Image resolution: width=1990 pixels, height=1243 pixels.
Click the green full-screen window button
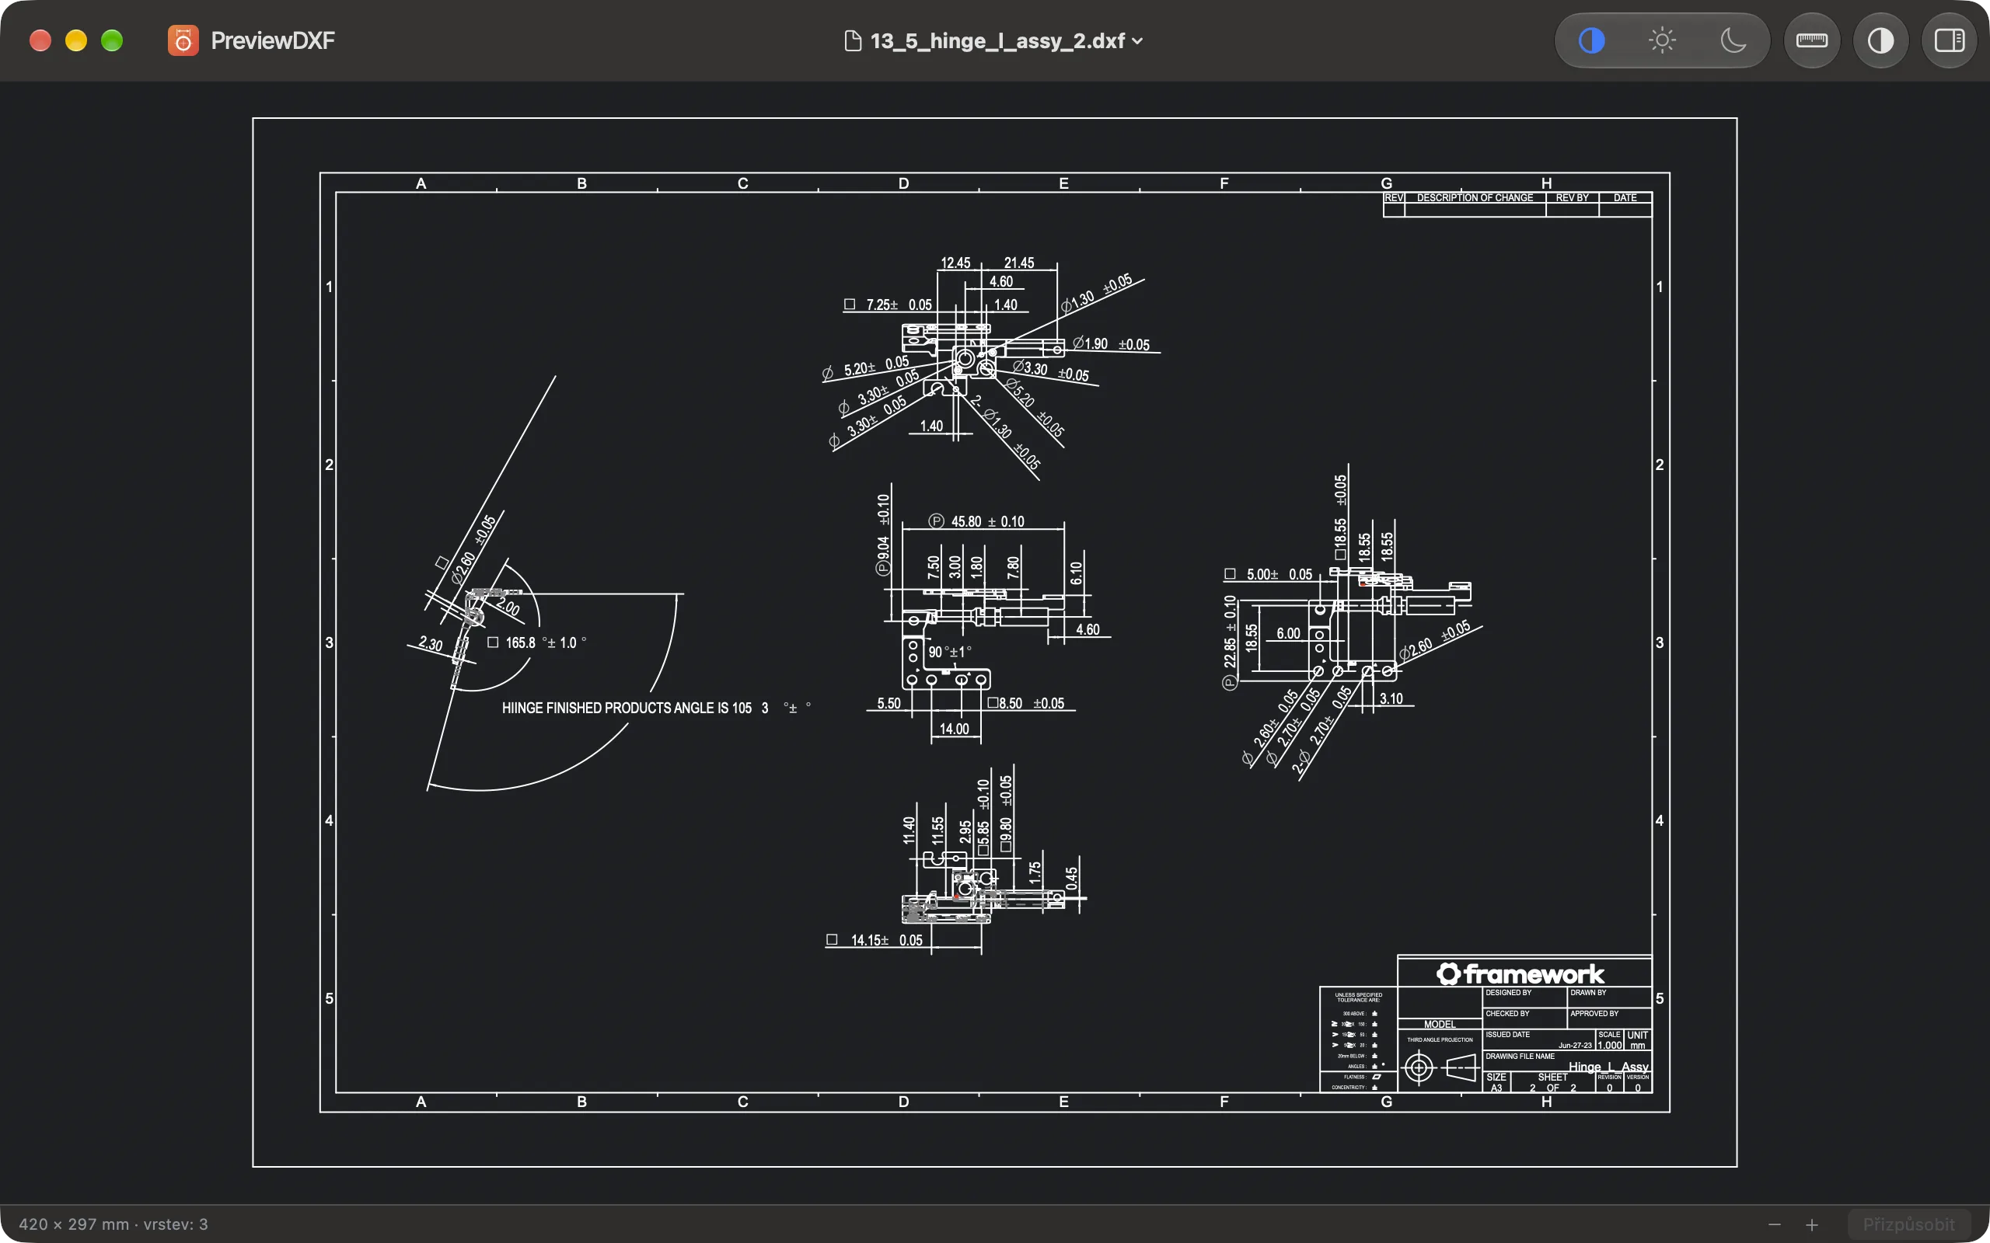point(112,40)
